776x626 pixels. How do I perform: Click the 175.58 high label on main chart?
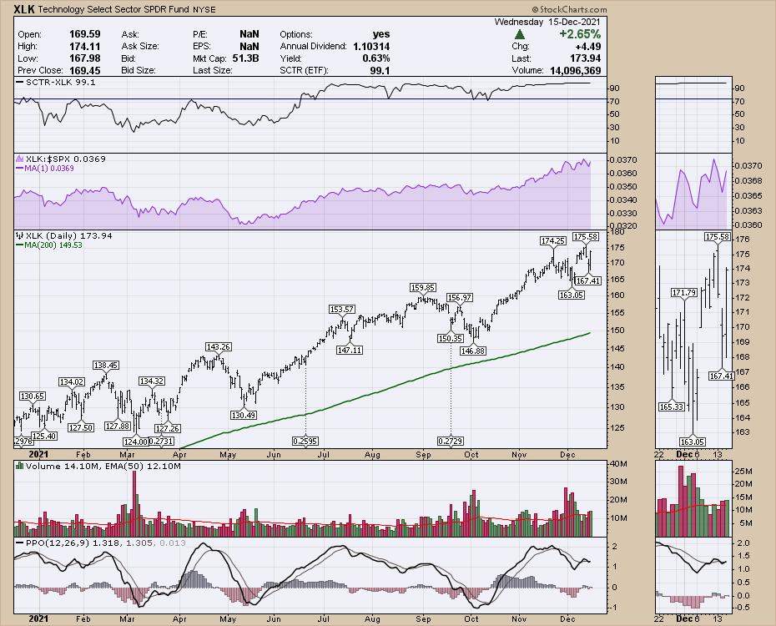coord(586,237)
